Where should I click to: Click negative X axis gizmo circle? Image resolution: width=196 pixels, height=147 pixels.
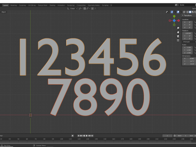pos(170,20)
